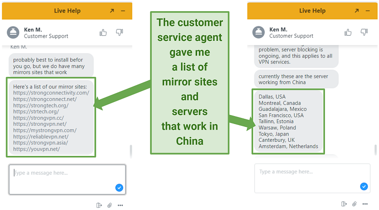Viewport: 379px width, 210px height.
Task: Minimize the left Live Help chat
Action: click(x=123, y=11)
